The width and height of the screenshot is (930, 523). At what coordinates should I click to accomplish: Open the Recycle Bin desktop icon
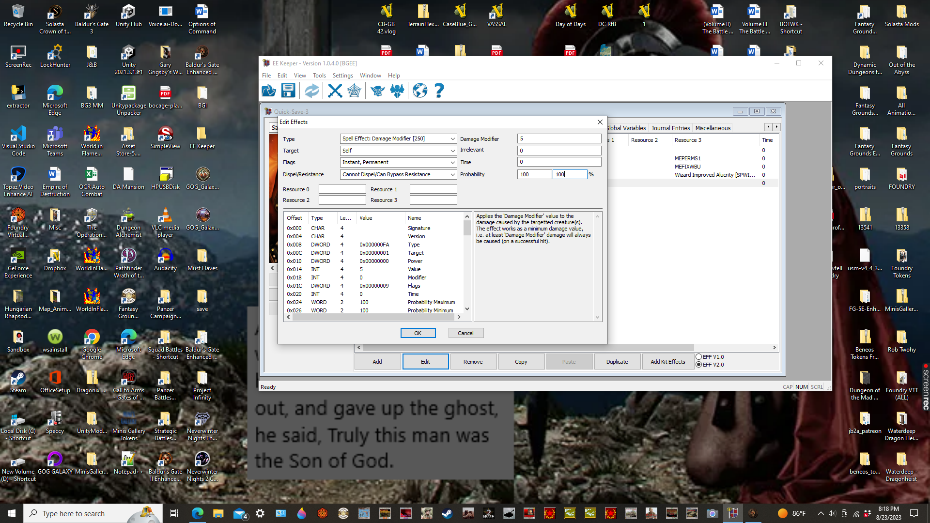[18, 16]
